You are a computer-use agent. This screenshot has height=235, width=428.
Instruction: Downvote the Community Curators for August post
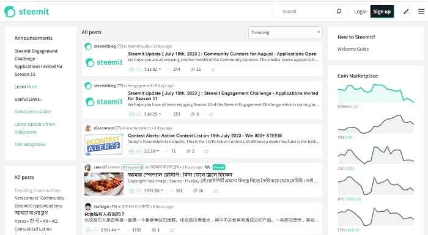pos(139,70)
